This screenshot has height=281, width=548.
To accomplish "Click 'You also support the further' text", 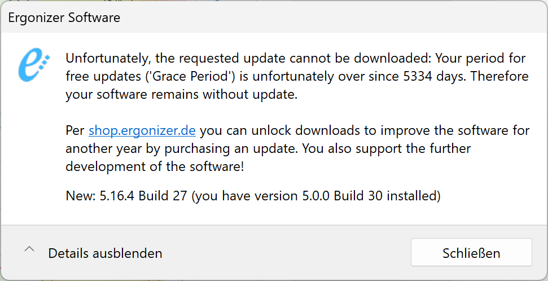I will click(x=387, y=148).
